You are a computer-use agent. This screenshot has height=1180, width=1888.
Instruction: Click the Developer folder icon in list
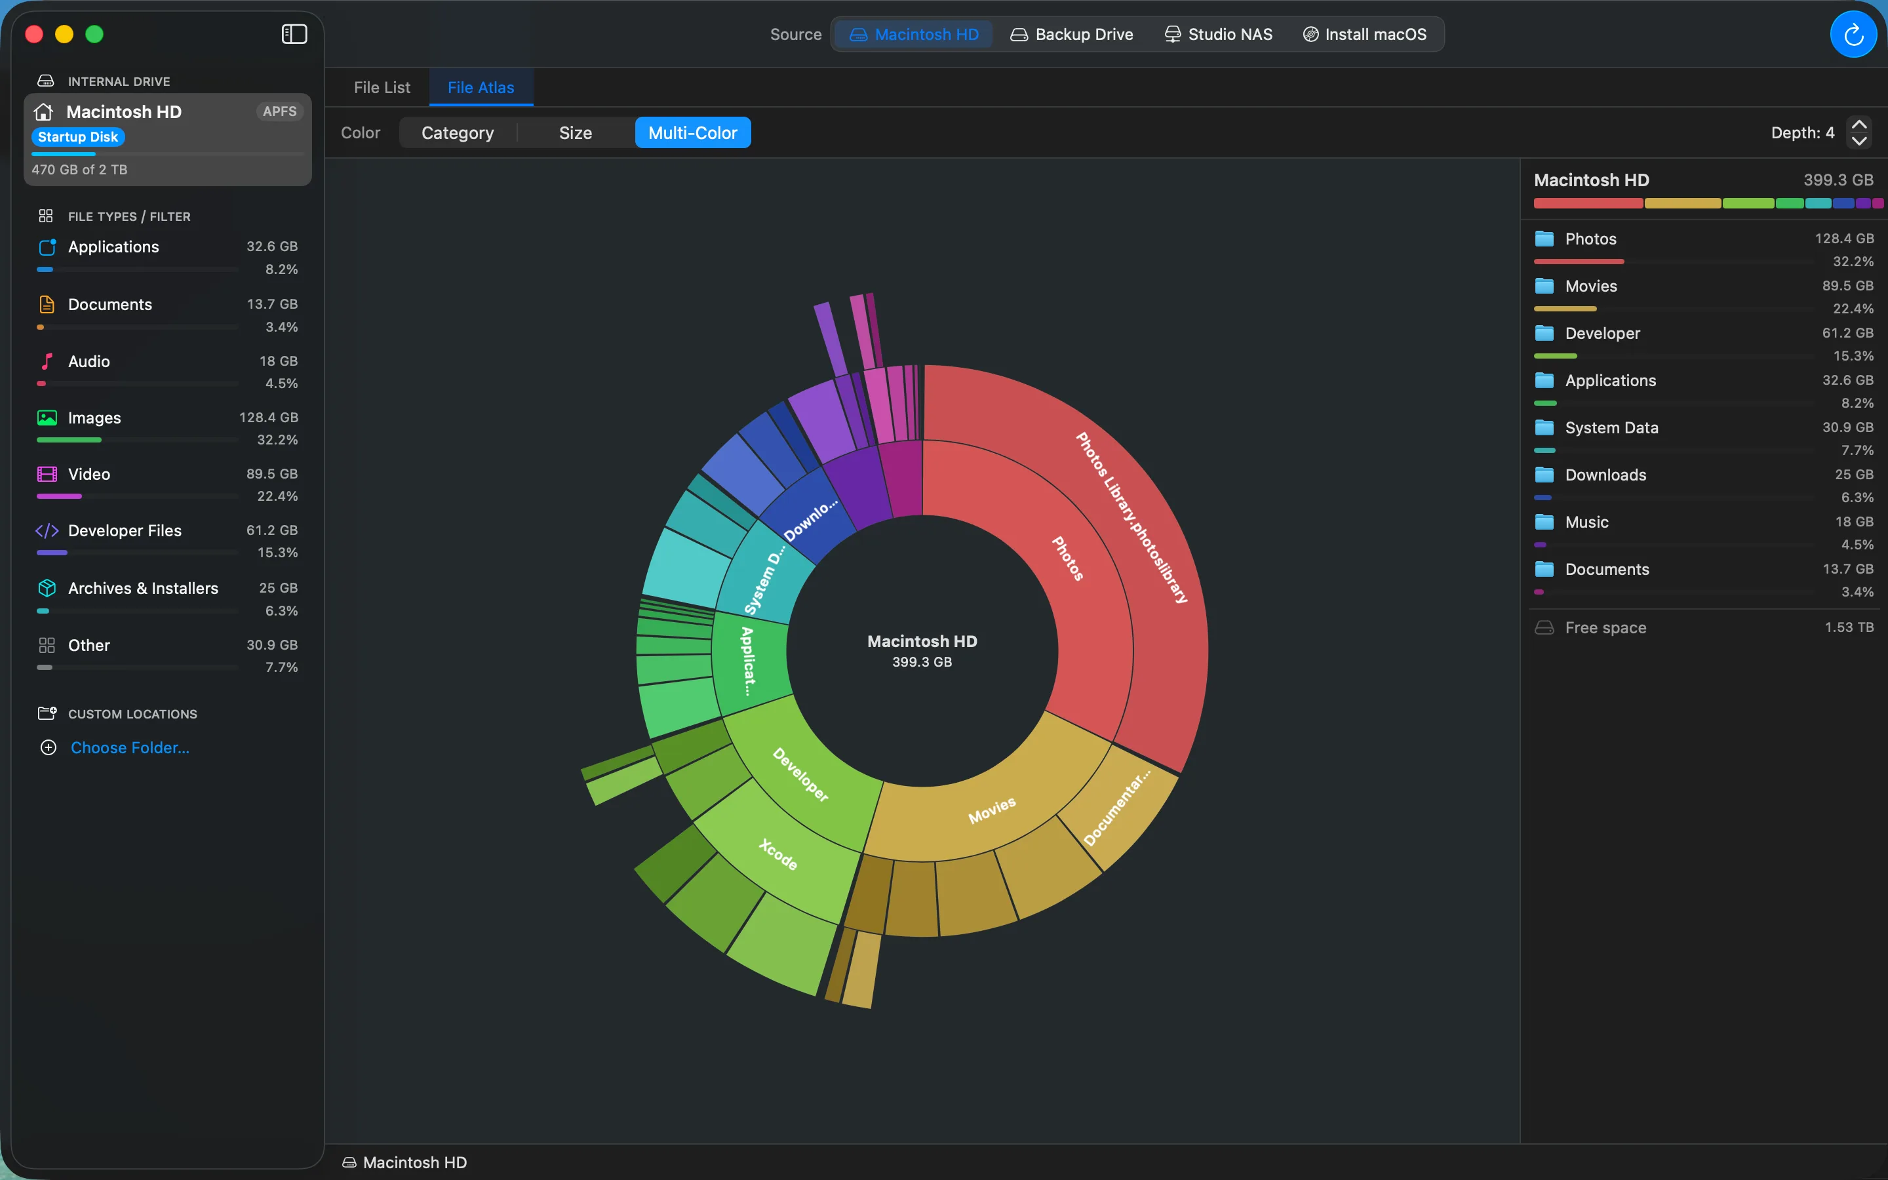(1544, 333)
